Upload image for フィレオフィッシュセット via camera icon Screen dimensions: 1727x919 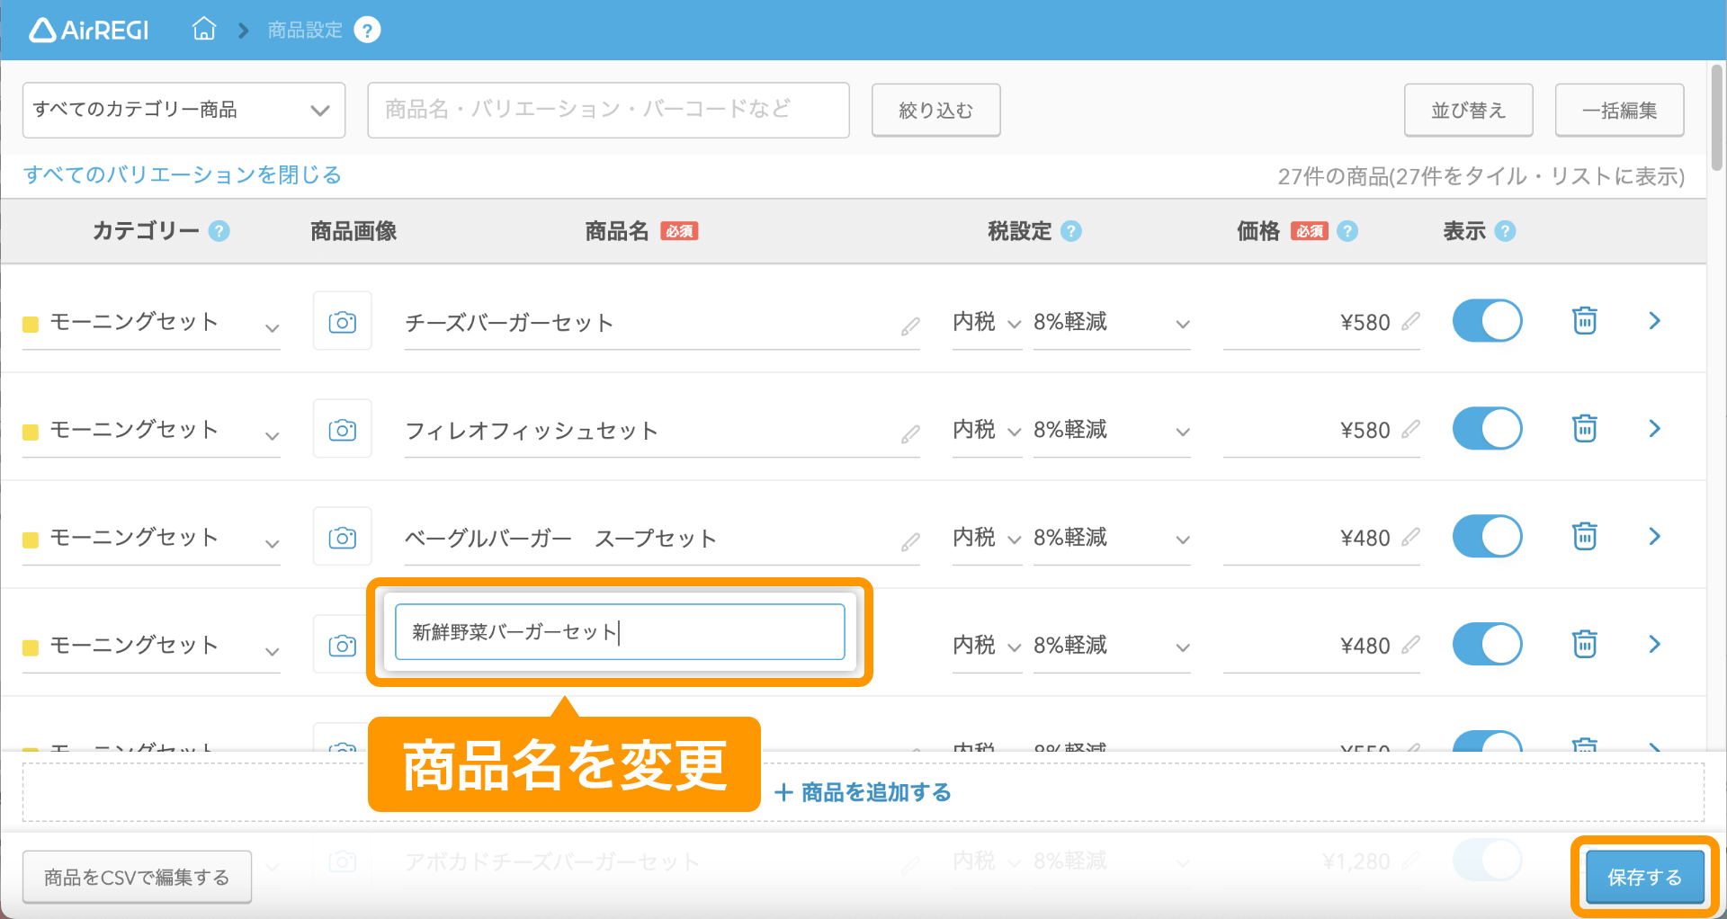coord(342,429)
